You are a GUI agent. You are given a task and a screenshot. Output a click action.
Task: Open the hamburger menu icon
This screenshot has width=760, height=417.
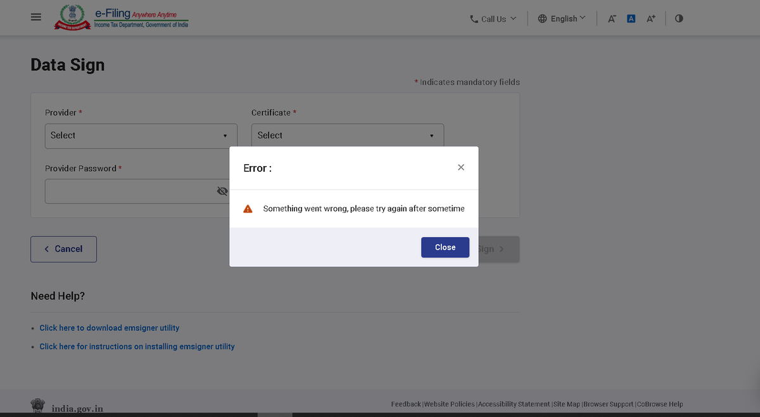coord(36,18)
